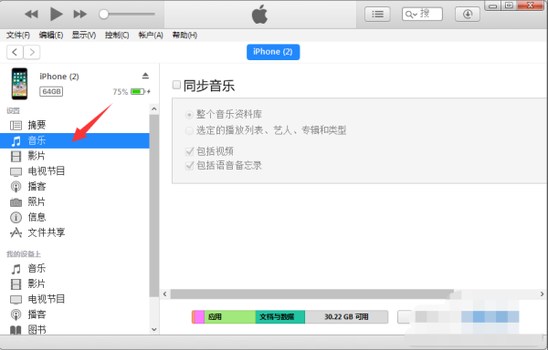The height and width of the screenshot is (350, 548).
Task: Open the downloads button
Action: coord(468,15)
